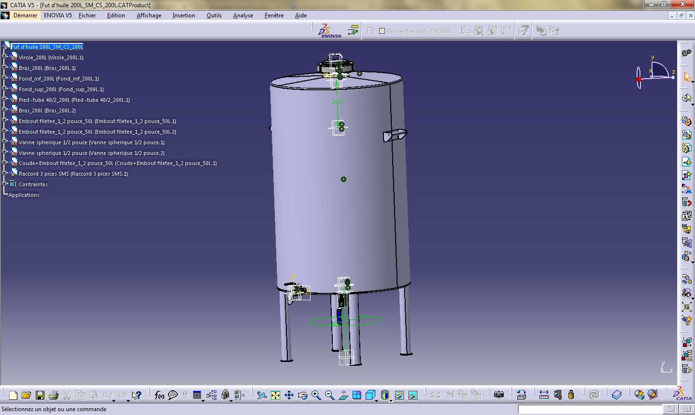Open the Fenêtre menu
695x415 pixels.
274,15
